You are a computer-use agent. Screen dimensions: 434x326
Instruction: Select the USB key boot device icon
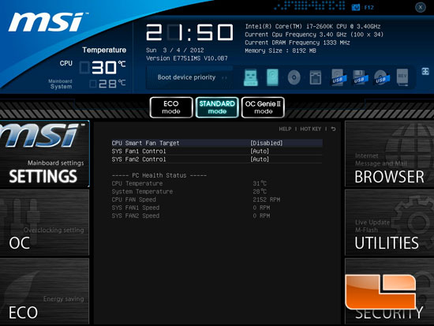(251, 77)
